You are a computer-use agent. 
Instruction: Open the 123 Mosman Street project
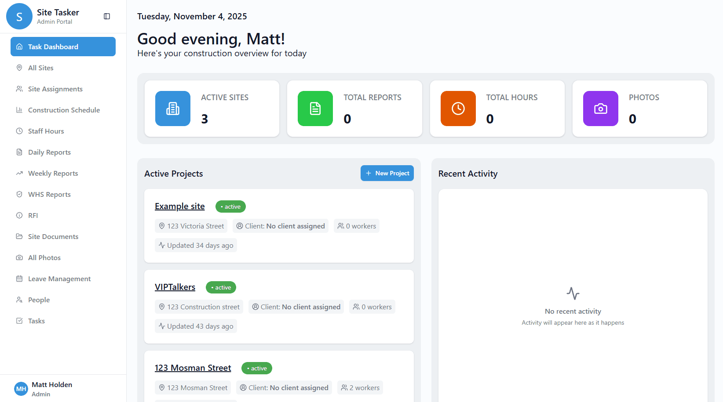193,368
